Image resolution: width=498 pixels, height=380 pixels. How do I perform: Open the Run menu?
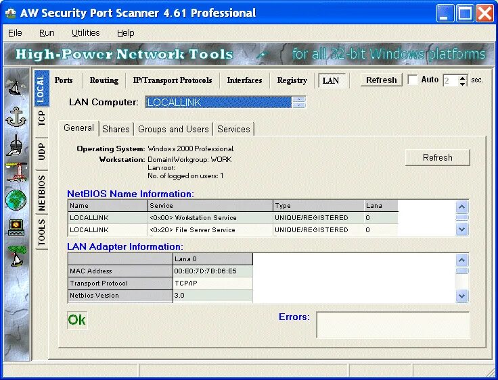(x=47, y=33)
